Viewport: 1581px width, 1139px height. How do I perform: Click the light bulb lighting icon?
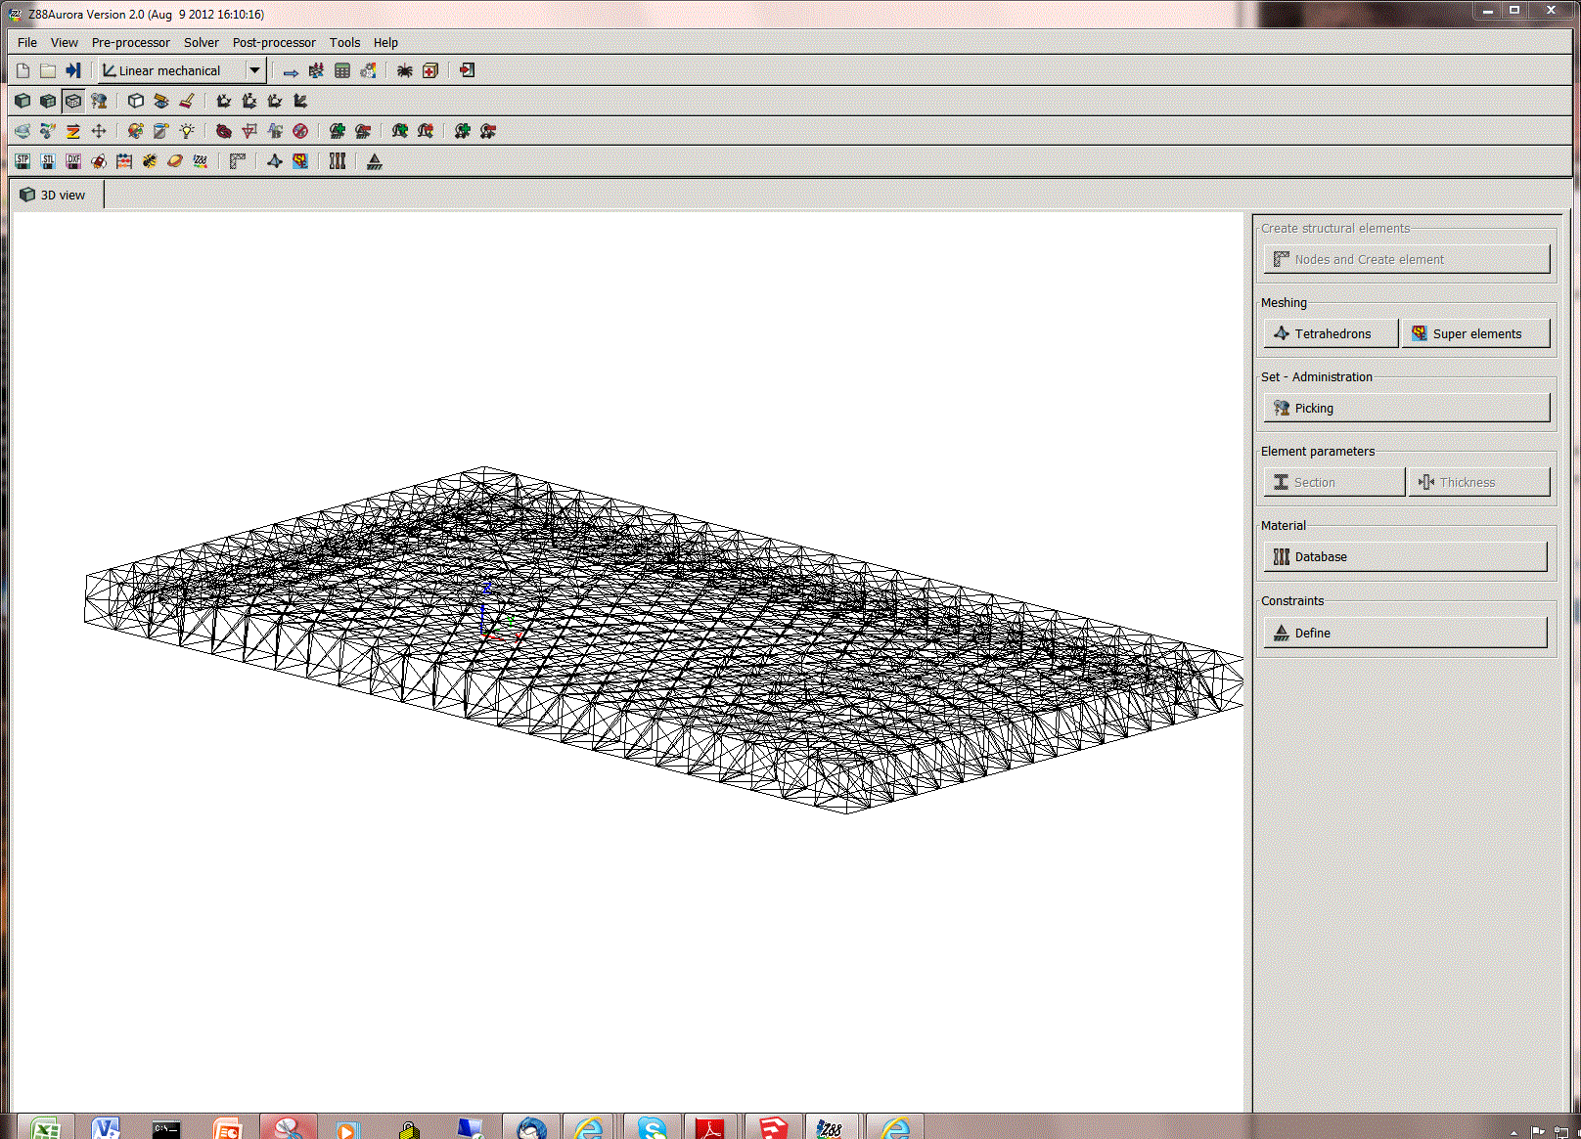click(187, 131)
